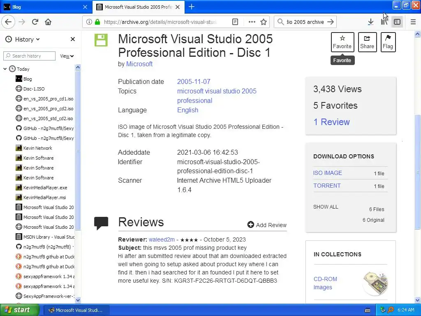
Task: Toggle the sidebar button in toolbar
Action: (397, 22)
